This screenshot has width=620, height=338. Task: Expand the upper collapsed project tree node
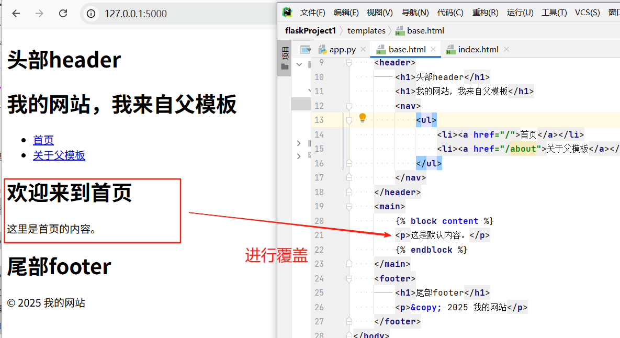coord(299,143)
